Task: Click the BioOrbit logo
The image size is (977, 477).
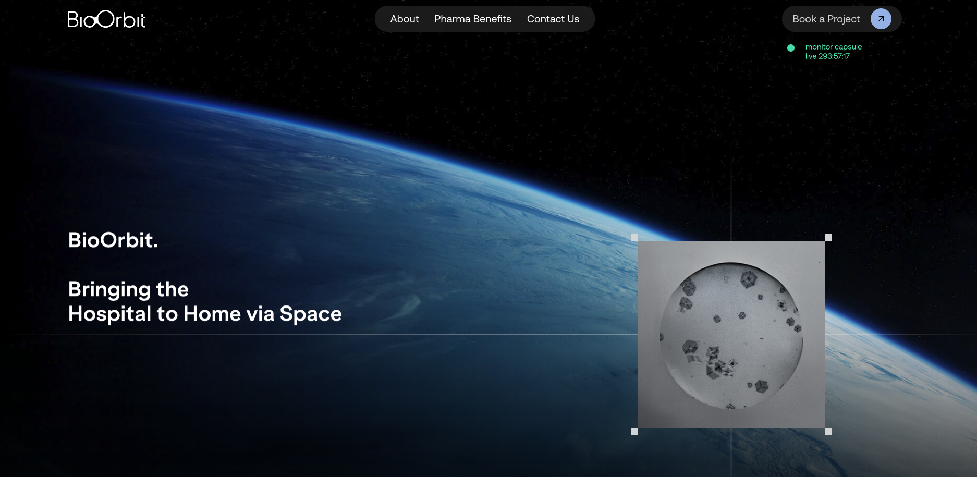Action: coord(106,19)
